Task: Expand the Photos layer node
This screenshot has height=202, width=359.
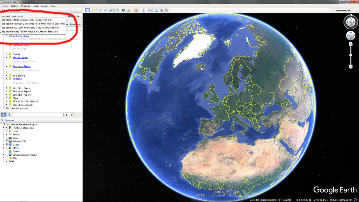Action: 3,134
